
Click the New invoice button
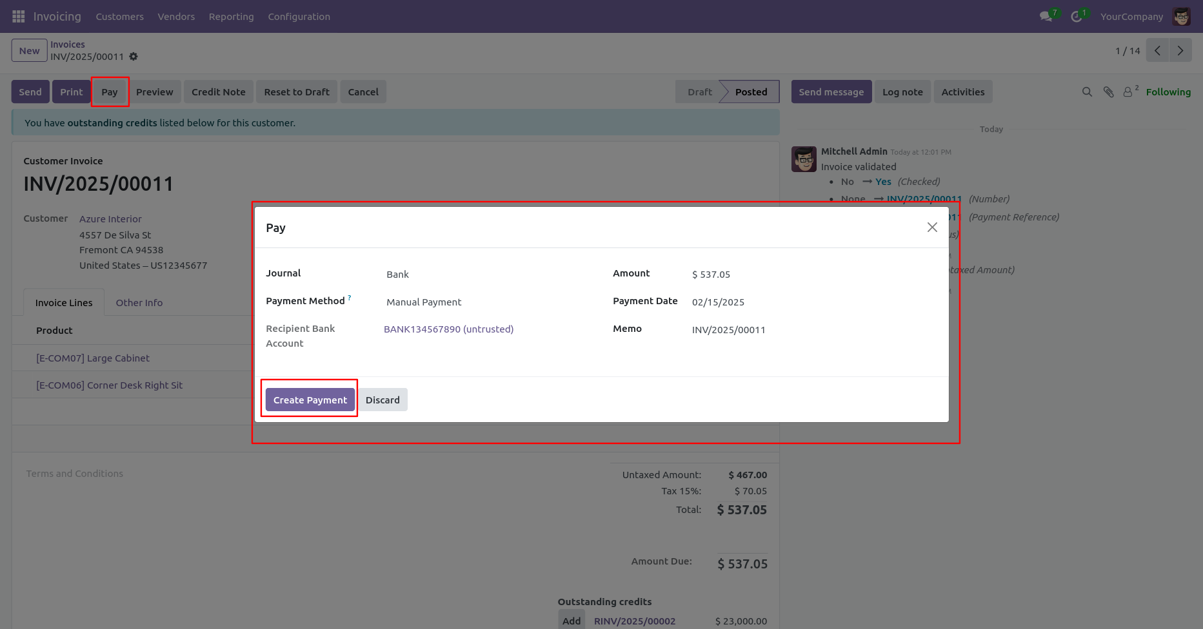tap(29, 50)
